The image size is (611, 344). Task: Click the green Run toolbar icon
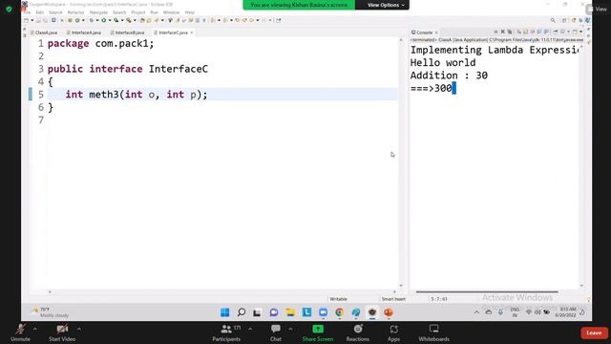click(104, 20)
